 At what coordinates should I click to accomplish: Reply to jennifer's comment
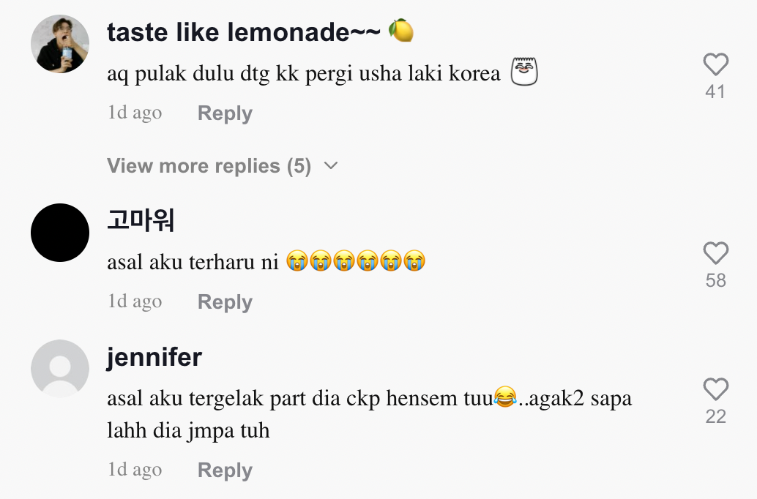tap(225, 470)
